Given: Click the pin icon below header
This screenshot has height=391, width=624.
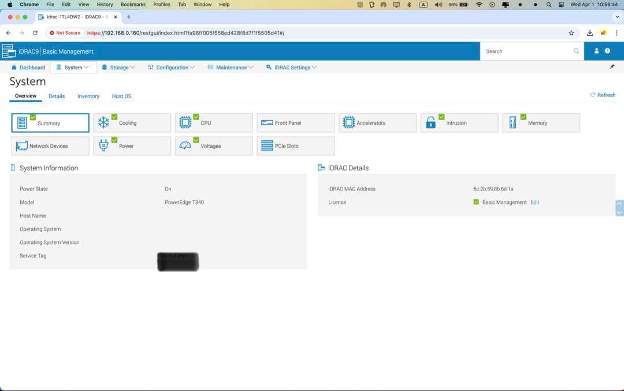Looking at the screenshot, I should [x=612, y=67].
